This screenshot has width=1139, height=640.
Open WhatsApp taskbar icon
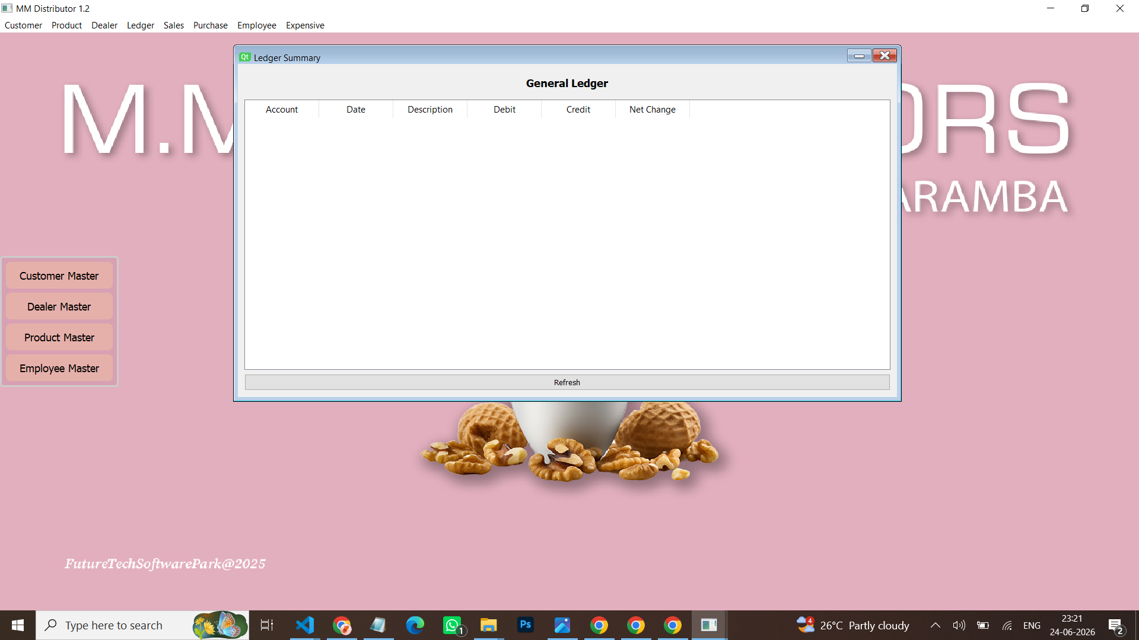coord(451,625)
